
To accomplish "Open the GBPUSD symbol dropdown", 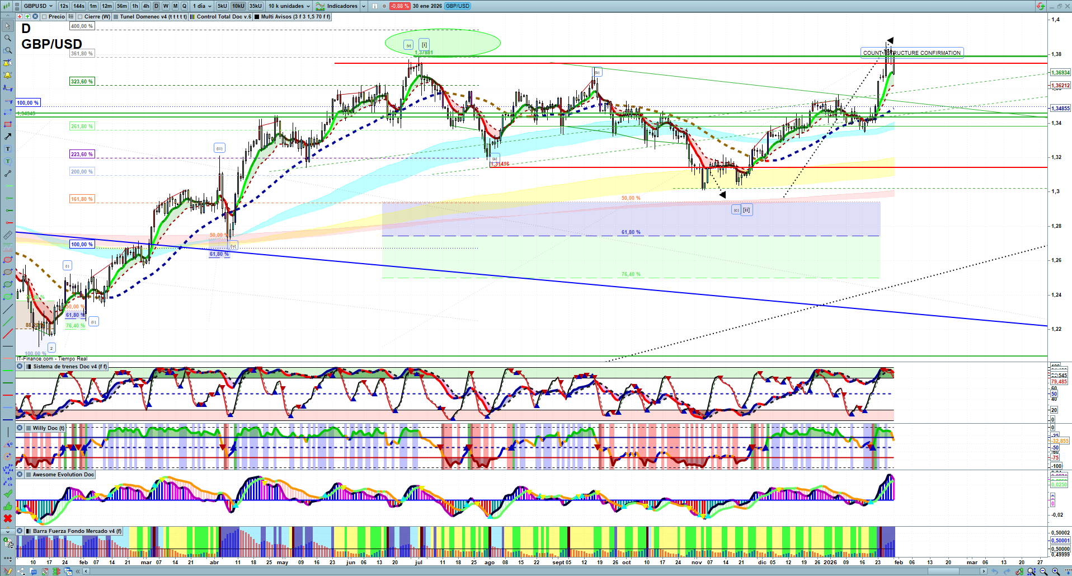I will click(x=38, y=6).
